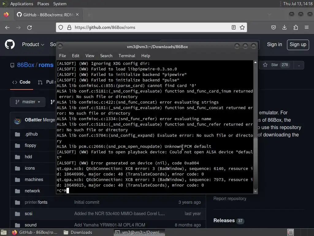The width and height of the screenshot is (314, 236).
Task: Click the 86Box owner link
Action: [26, 65]
